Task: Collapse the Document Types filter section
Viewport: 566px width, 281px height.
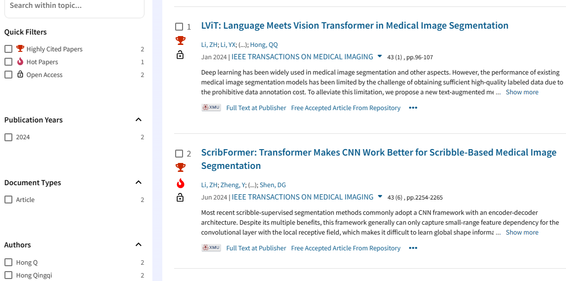Action: point(139,182)
